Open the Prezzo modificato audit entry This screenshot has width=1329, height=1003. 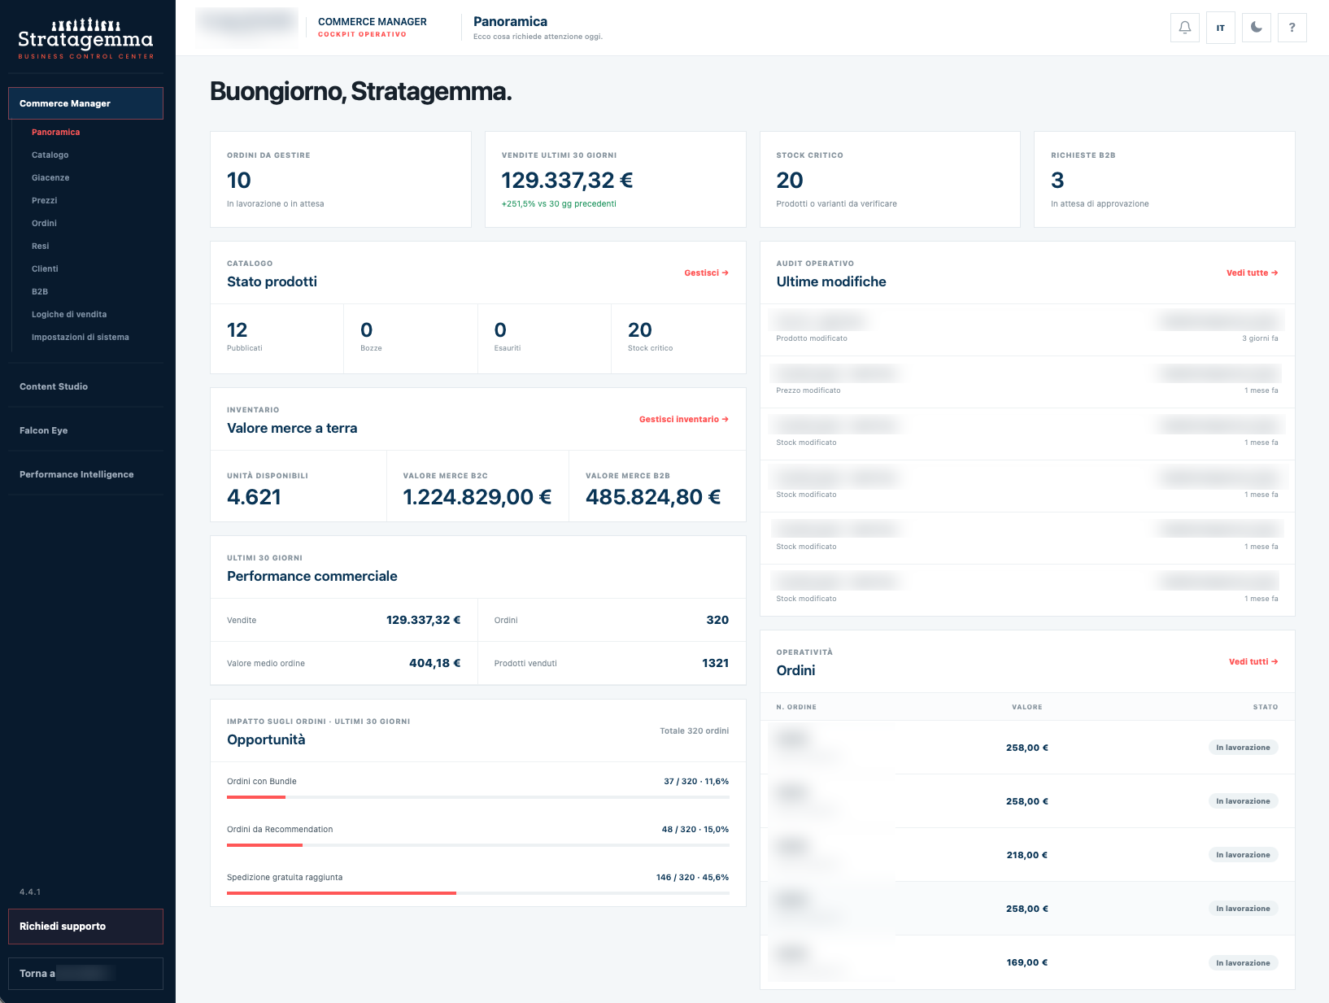click(x=1027, y=382)
